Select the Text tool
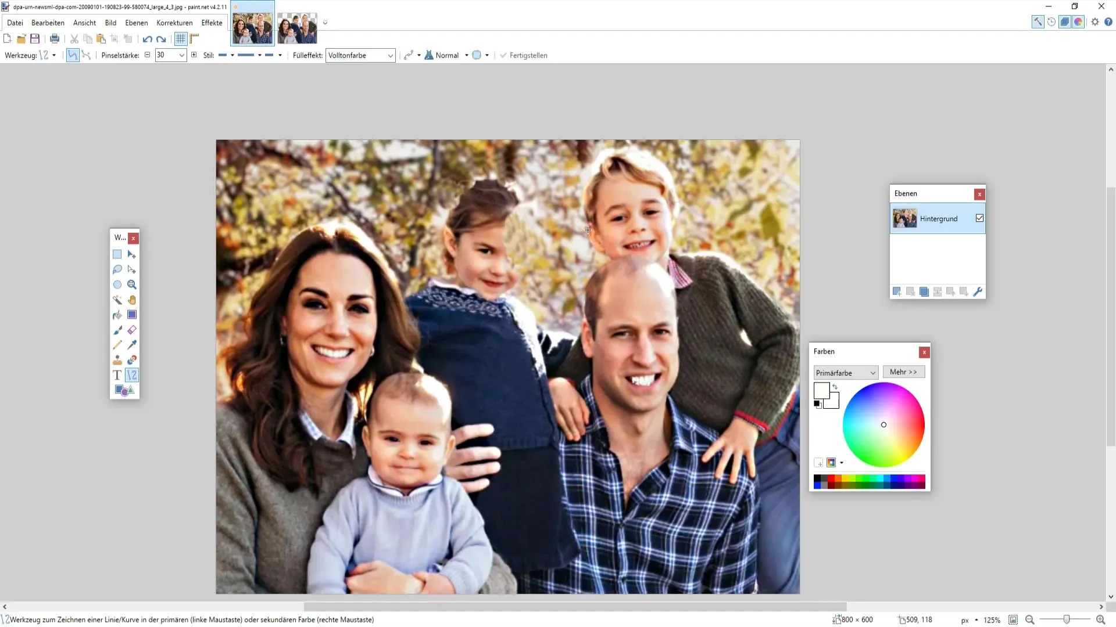Screen dimensions: 1116x627 point(117,375)
